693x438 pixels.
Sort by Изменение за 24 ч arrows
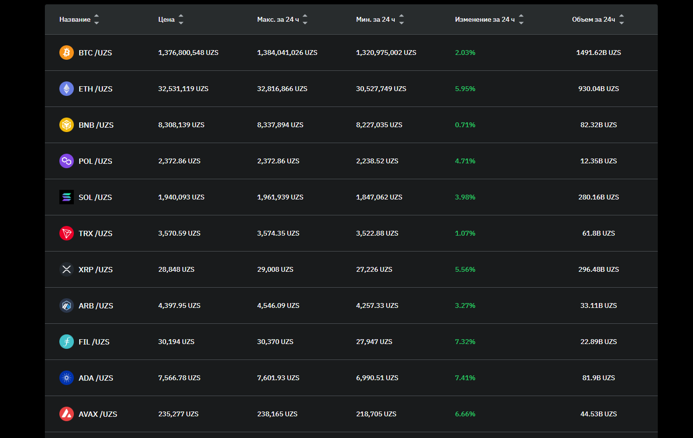(x=521, y=19)
